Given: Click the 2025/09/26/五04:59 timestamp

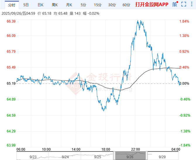Looking at the screenshot, I should click(18, 13).
